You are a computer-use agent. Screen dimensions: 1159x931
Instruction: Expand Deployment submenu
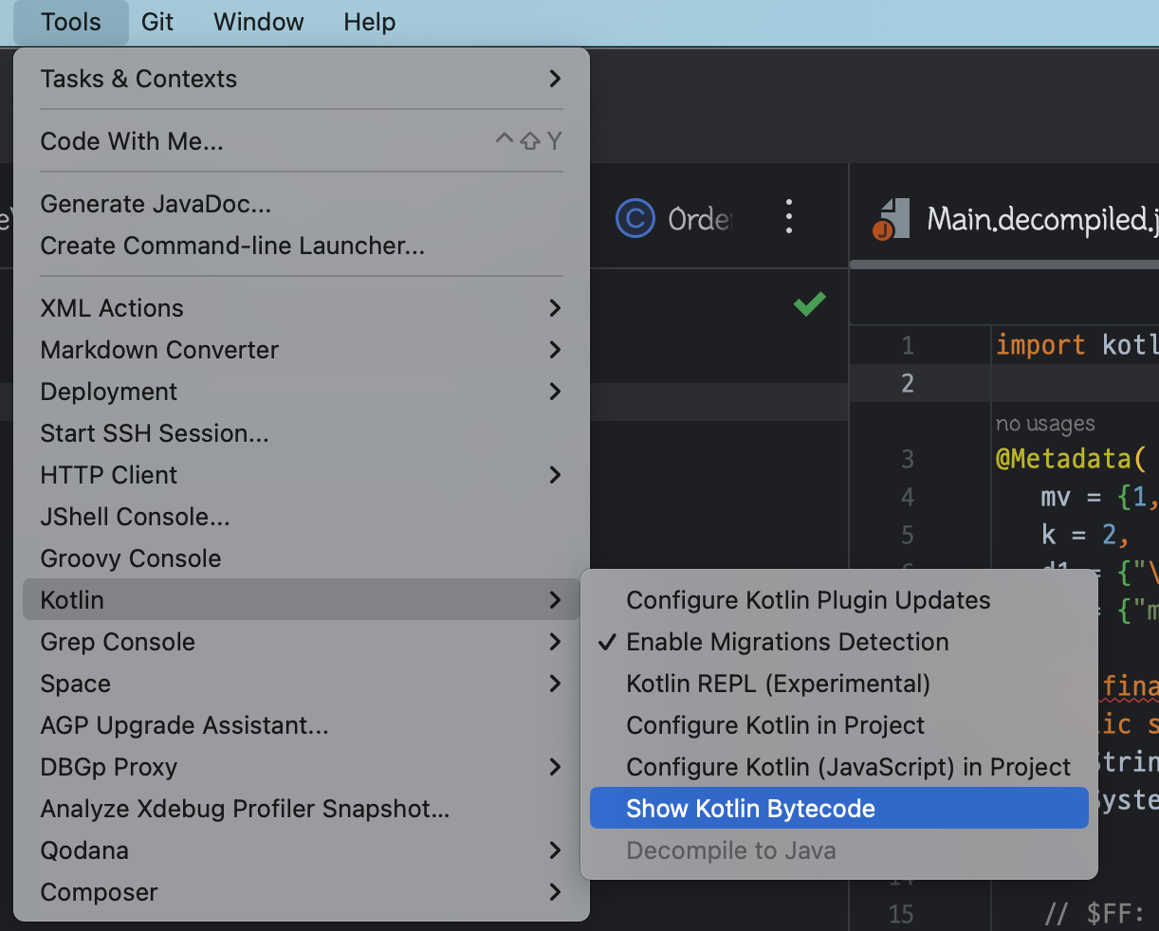click(302, 392)
